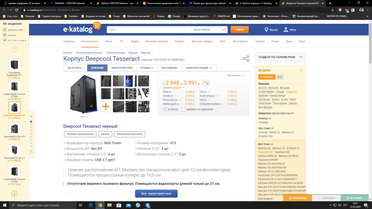Screen dimensions: 372x209
Task: Open 'только корпуса' search scope dropdown
Action: pos(209,30)
